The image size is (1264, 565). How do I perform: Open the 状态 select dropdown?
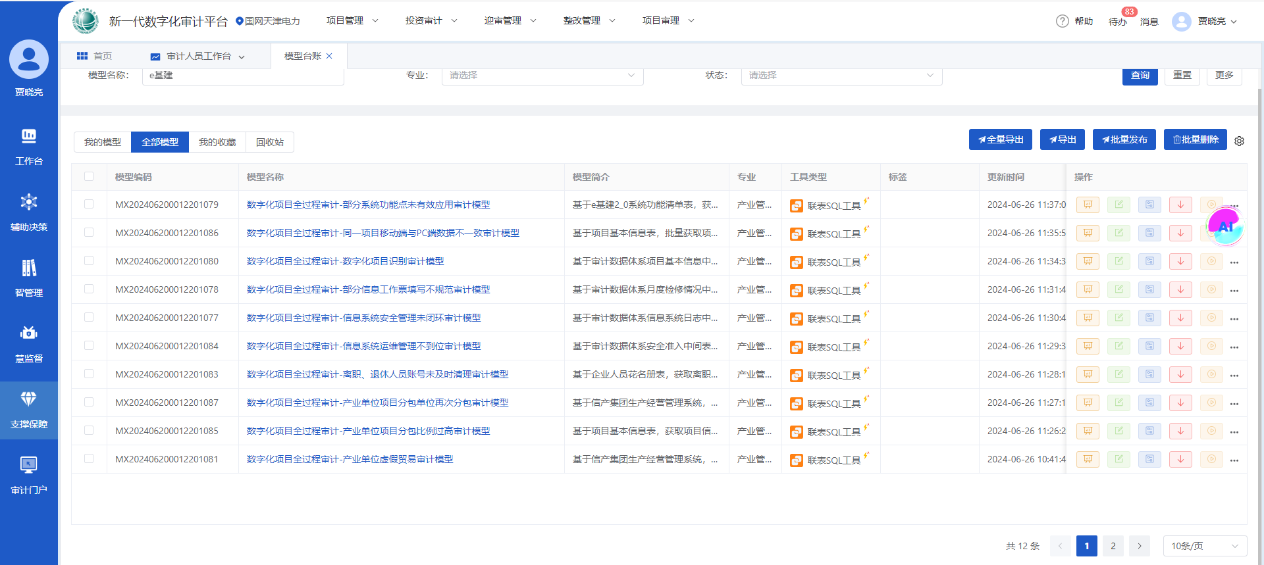coord(841,76)
